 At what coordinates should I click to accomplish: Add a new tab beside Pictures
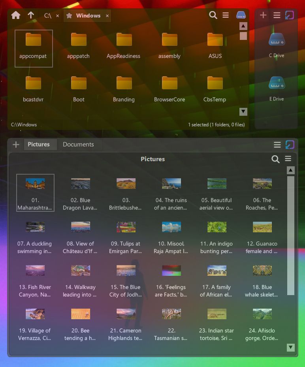[16, 145]
